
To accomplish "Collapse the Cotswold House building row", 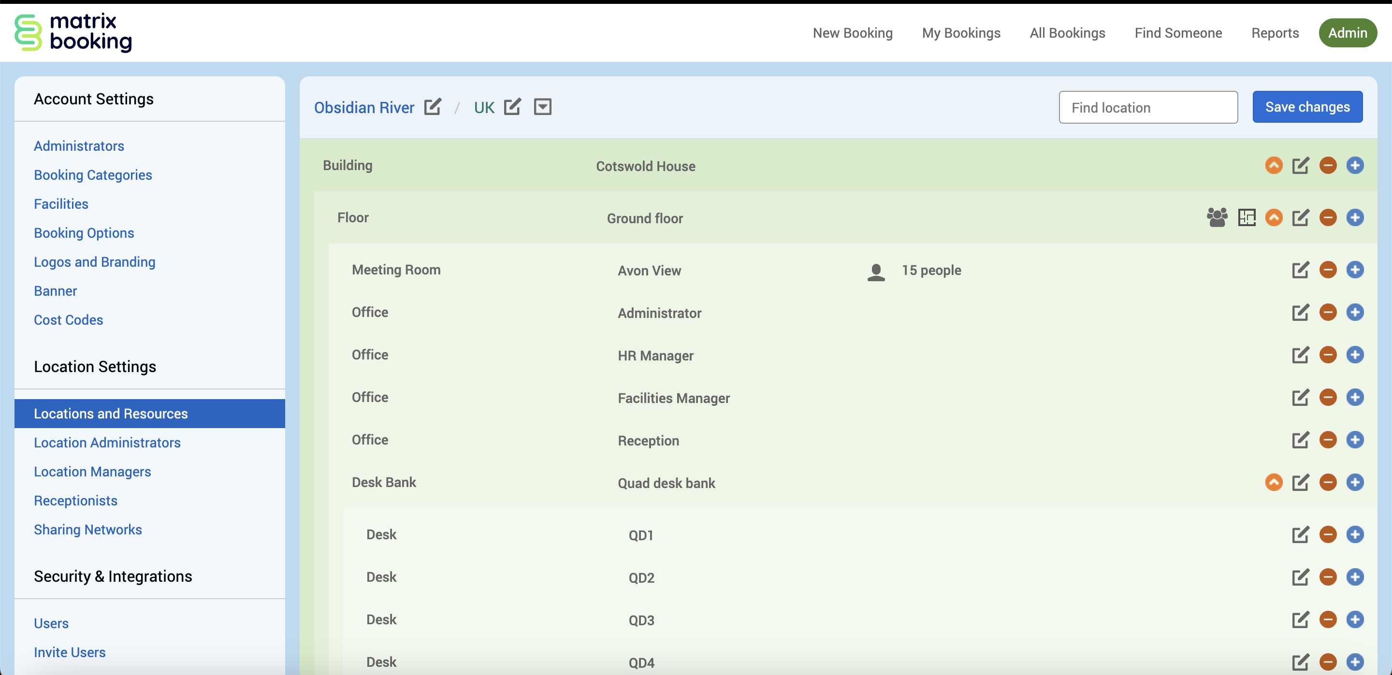I will click(1274, 165).
